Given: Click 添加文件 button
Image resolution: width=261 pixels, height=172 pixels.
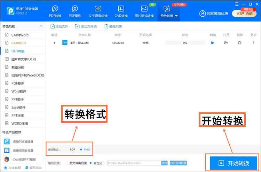Looking at the screenshot, I should click(59, 26).
